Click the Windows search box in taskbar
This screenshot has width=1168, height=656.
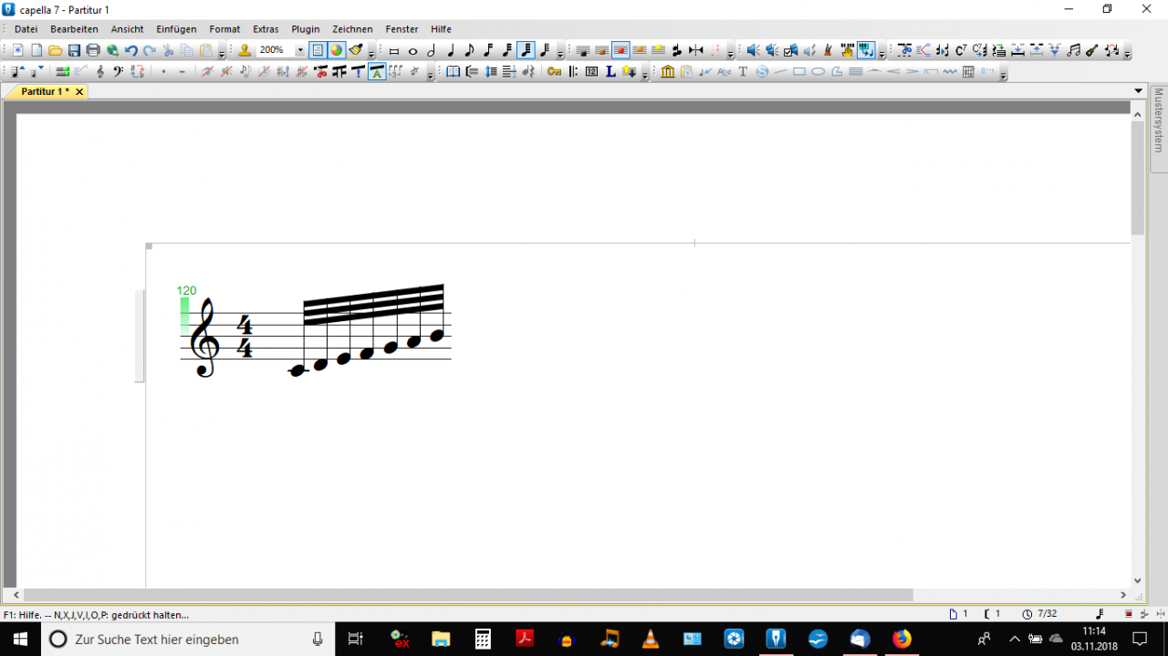(187, 639)
